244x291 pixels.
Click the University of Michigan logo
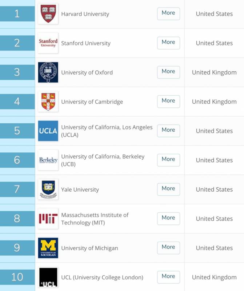pos(48,248)
